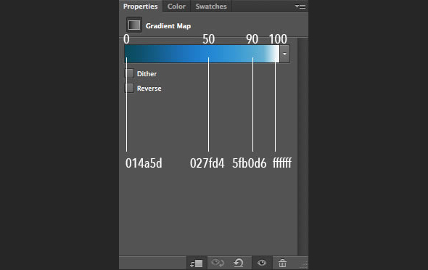Switch to the Color tab
Viewport: 428px width, 270px height.
click(x=176, y=7)
